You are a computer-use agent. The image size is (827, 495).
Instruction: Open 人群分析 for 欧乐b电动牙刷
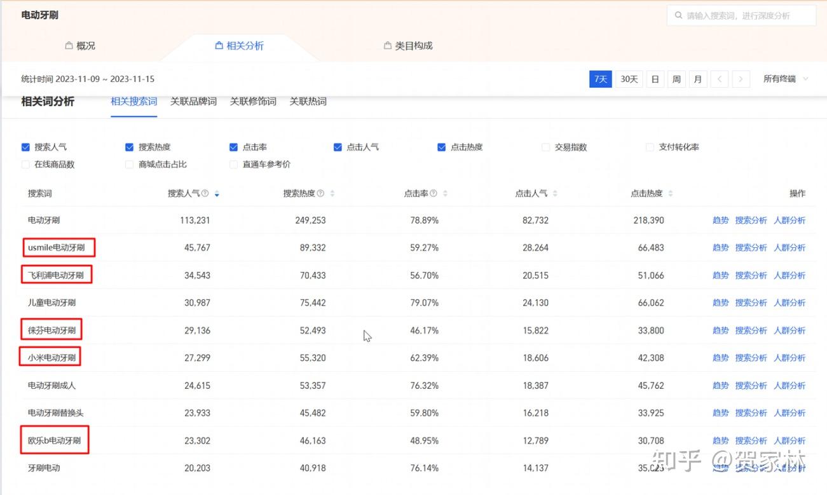click(789, 440)
